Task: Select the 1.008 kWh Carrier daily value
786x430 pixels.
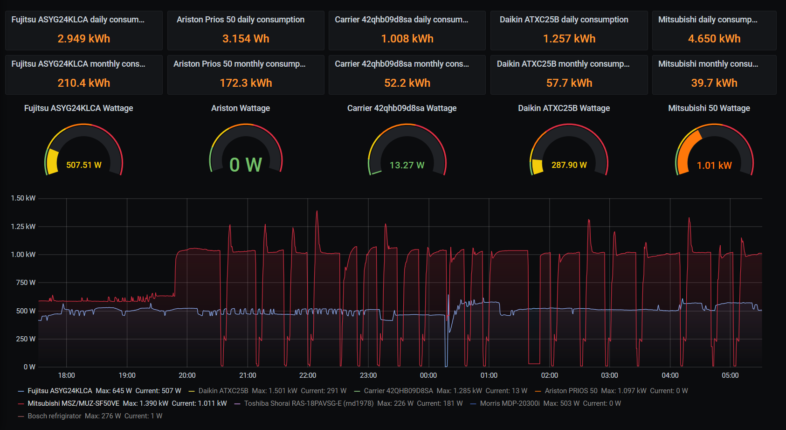Action: 407,39
